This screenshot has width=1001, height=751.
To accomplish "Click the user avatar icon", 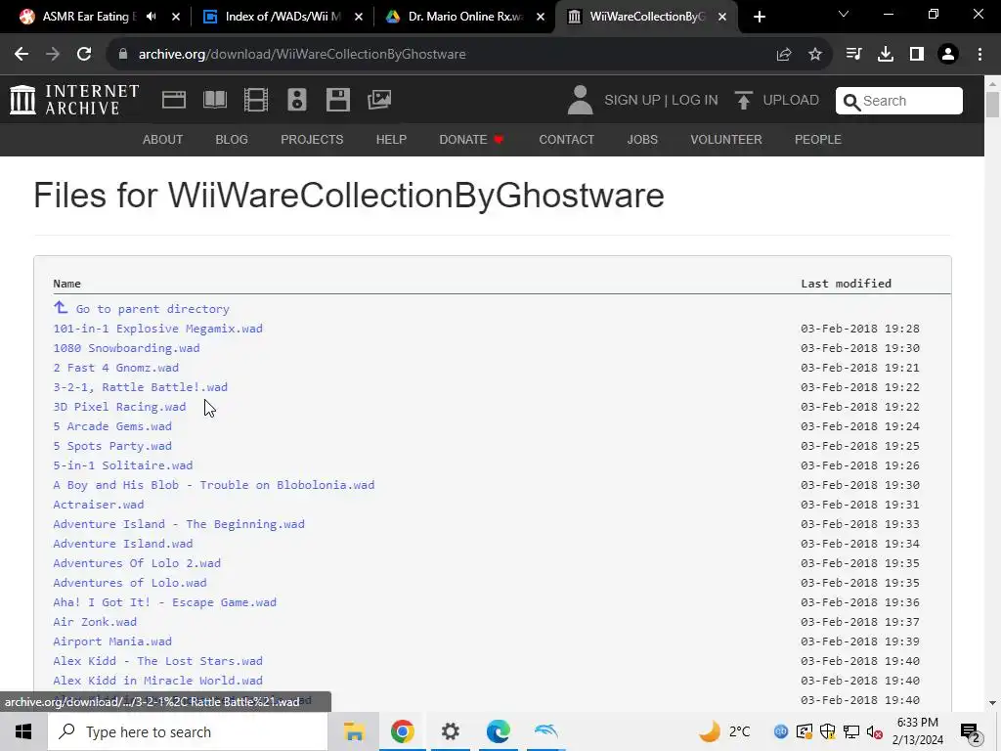I will 580,101.
